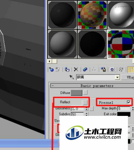Click Show Map in Viewport cube icon
This screenshot has width=134, height=150.
coord(121,69)
